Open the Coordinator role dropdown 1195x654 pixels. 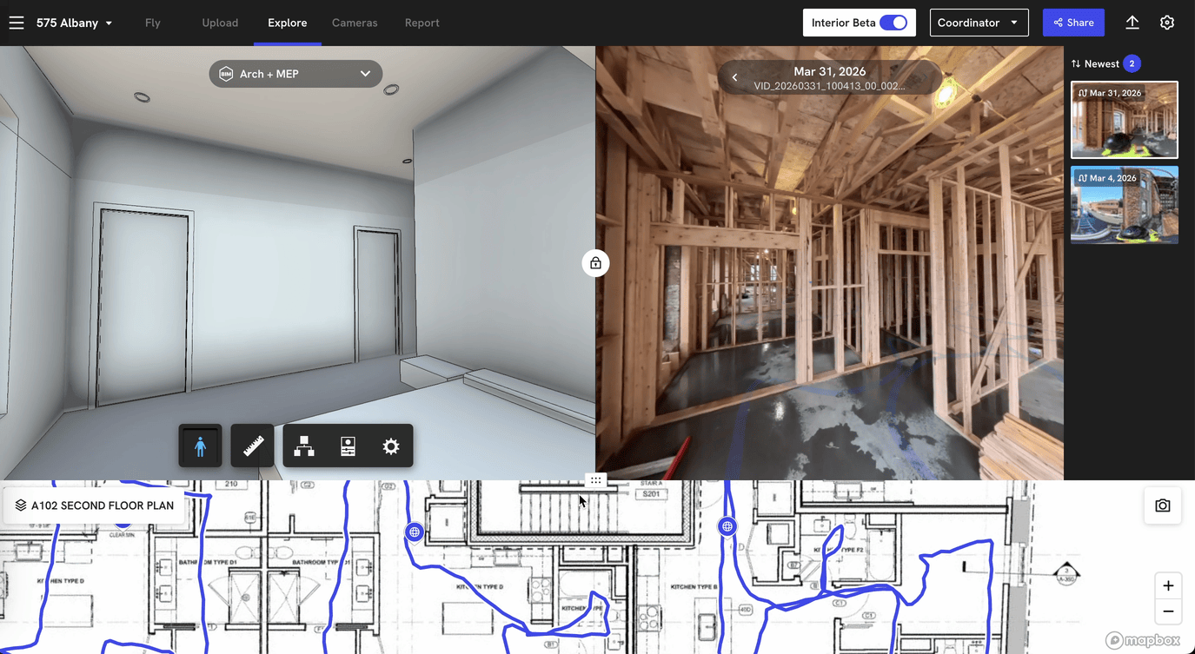point(979,23)
